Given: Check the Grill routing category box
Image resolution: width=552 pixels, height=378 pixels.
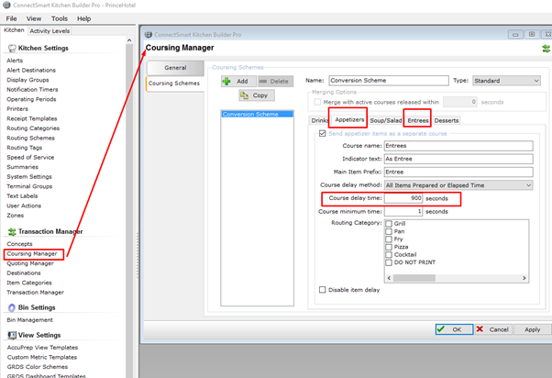Looking at the screenshot, I should 389,224.
